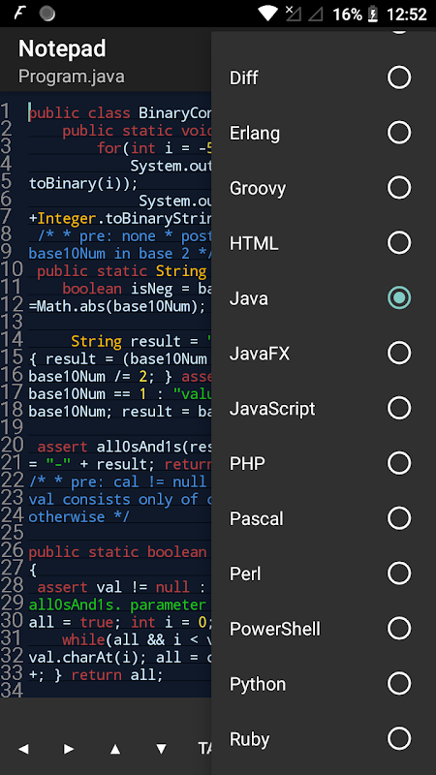Screen dimensions: 436x775
Task: Tap the Program.java file name subtitle
Action: point(71,77)
